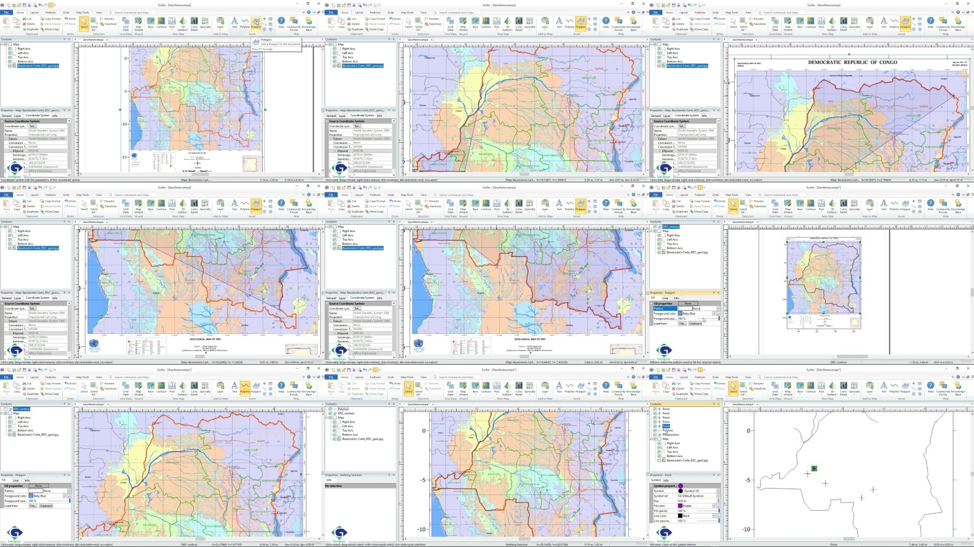Open Grid Data in the Polygon tooltip window

pos(126,23)
